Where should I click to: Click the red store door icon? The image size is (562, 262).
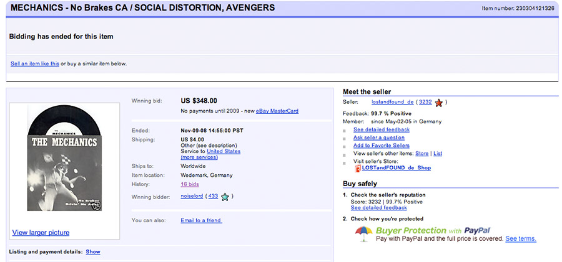coord(358,169)
